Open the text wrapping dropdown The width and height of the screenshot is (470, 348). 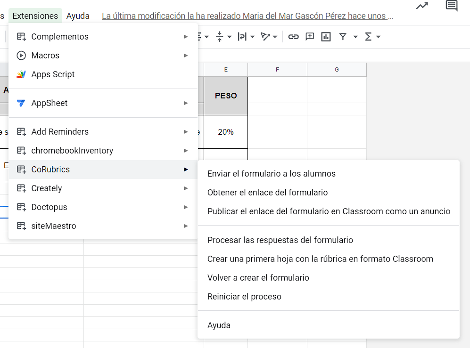[x=246, y=37]
